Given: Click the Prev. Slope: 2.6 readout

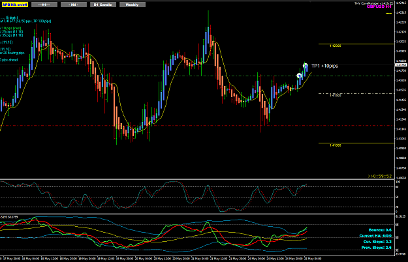Looking at the screenshot, I should click(376, 248).
